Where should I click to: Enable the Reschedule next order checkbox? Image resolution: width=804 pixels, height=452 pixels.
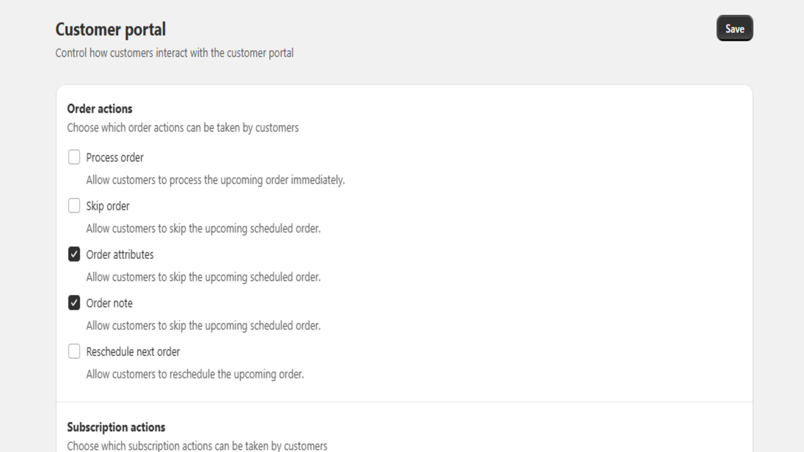click(74, 352)
